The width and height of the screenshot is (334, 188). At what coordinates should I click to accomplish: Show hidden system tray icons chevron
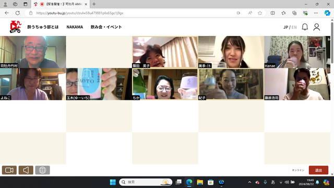[249, 182]
